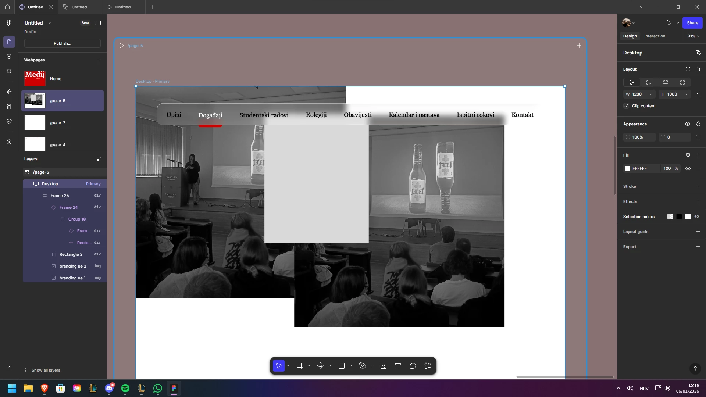Open Site Settings from the left sidebar
706x397 pixels.
[x=9, y=122]
